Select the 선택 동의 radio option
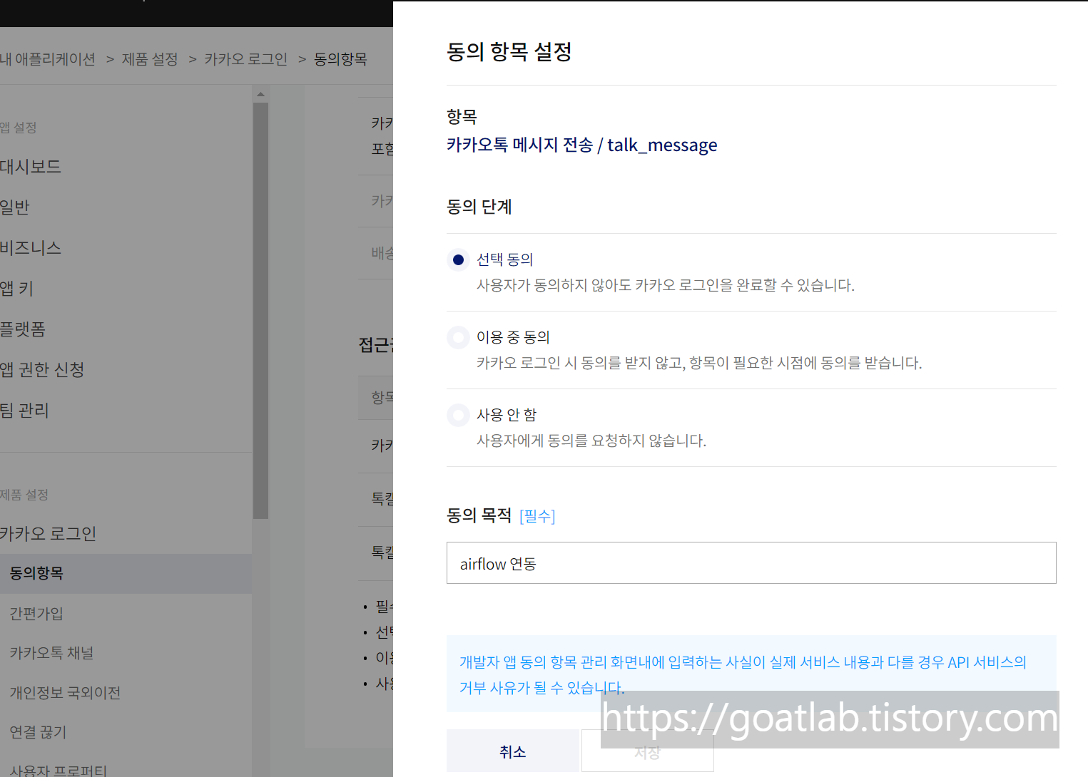Screen dimensions: 1088x777 (x=458, y=260)
